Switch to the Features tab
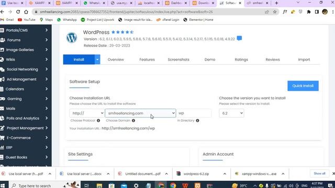Screen dimensions: 335x188 click(x=147, y=60)
